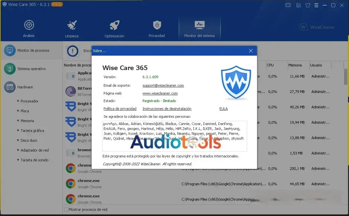This screenshot has width=349, height=216.
Task: Click the 200,1 MB memory cell
Action: pos(297,169)
